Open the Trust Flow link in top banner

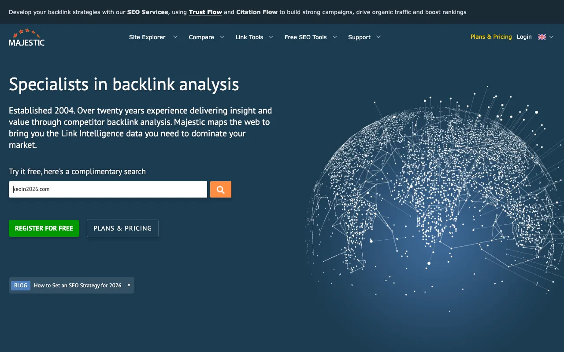tap(205, 12)
